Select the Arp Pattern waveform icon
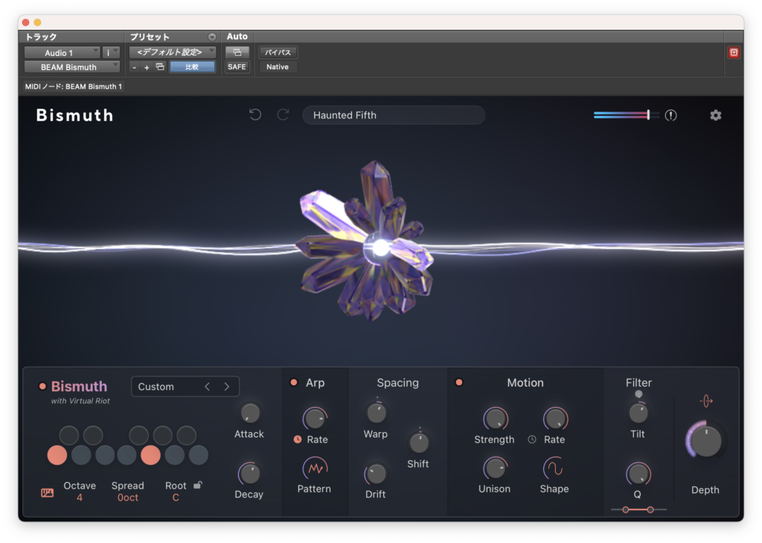This screenshot has width=762, height=543. pyautogui.click(x=315, y=468)
